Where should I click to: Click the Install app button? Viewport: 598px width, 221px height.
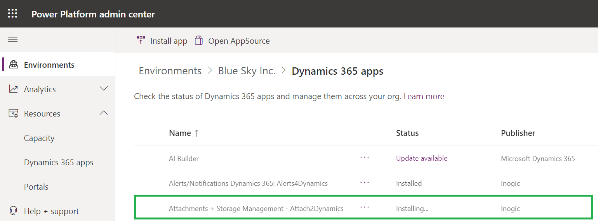(162, 41)
